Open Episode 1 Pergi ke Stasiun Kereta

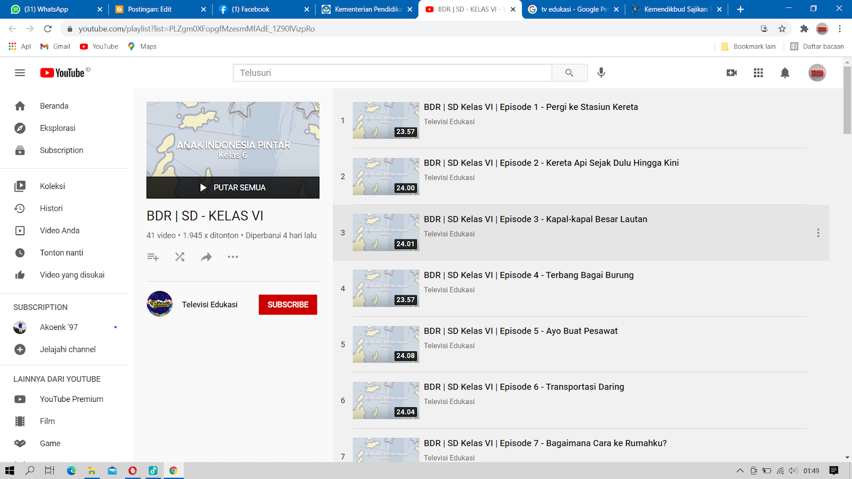tap(531, 107)
